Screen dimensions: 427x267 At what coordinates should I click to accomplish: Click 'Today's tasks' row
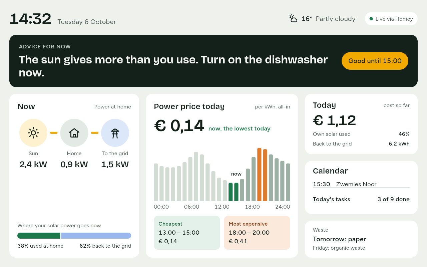click(x=361, y=199)
